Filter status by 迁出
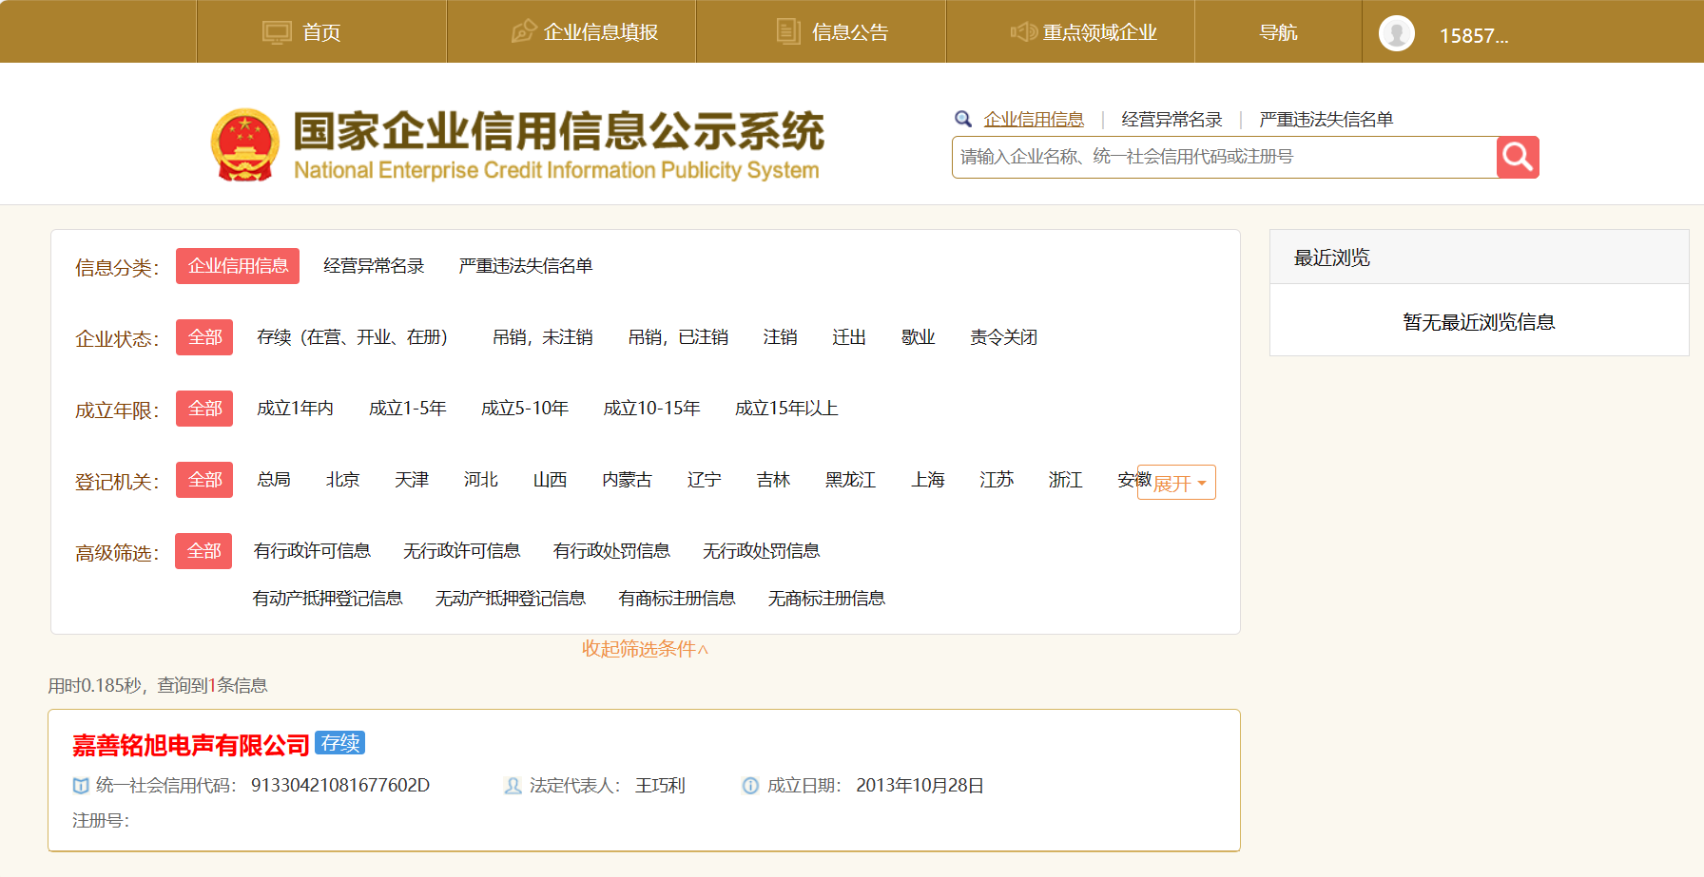Image resolution: width=1704 pixels, height=877 pixels. pyautogui.click(x=849, y=337)
